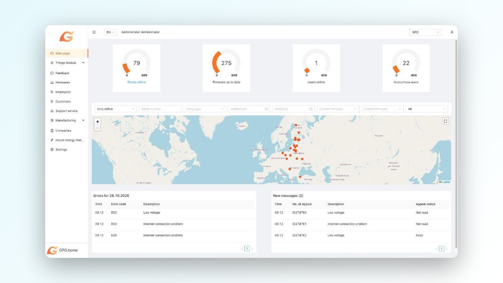Click the Added to date field
503x283 pixels.
[293, 109]
